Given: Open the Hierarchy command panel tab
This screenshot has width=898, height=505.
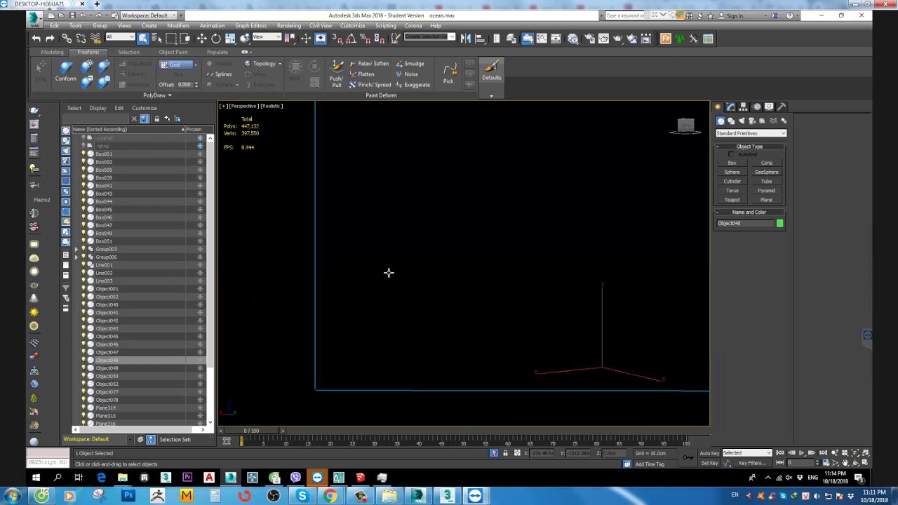Looking at the screenshot, I should [x=744, y=107].
